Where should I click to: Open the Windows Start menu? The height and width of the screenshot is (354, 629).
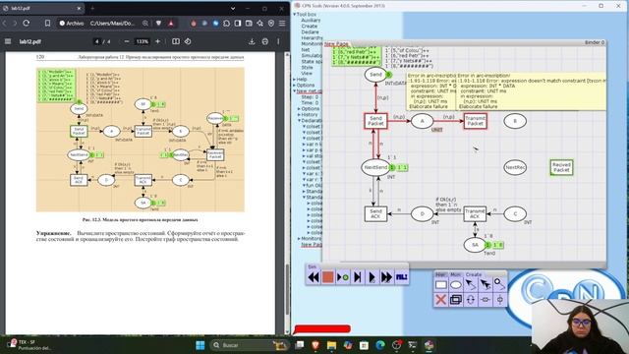(200, 345)
